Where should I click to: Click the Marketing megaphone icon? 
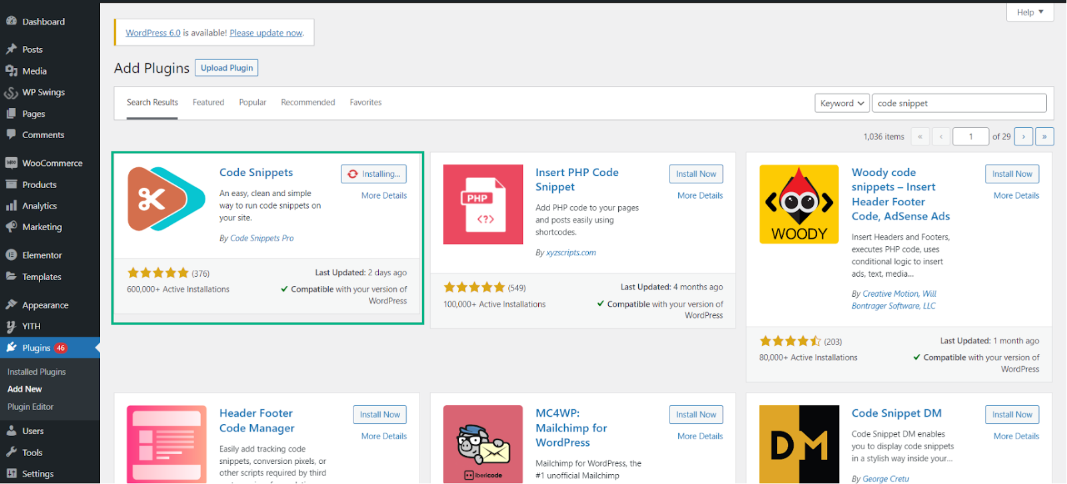11,227
